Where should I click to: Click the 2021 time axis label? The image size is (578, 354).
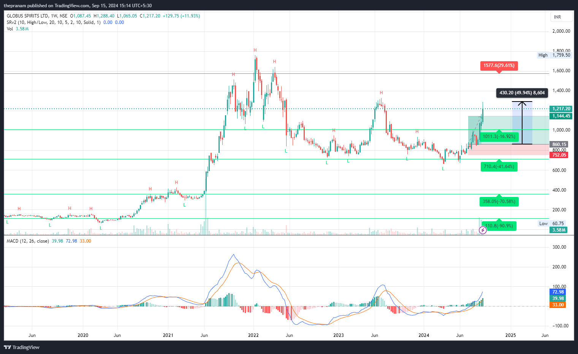[168, 335]
